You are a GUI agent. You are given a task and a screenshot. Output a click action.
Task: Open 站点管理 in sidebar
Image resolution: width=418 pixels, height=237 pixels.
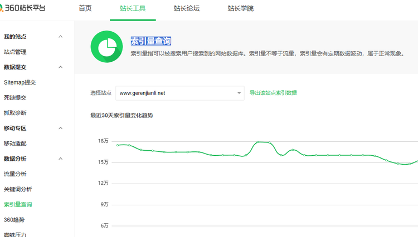click(15, 52)
